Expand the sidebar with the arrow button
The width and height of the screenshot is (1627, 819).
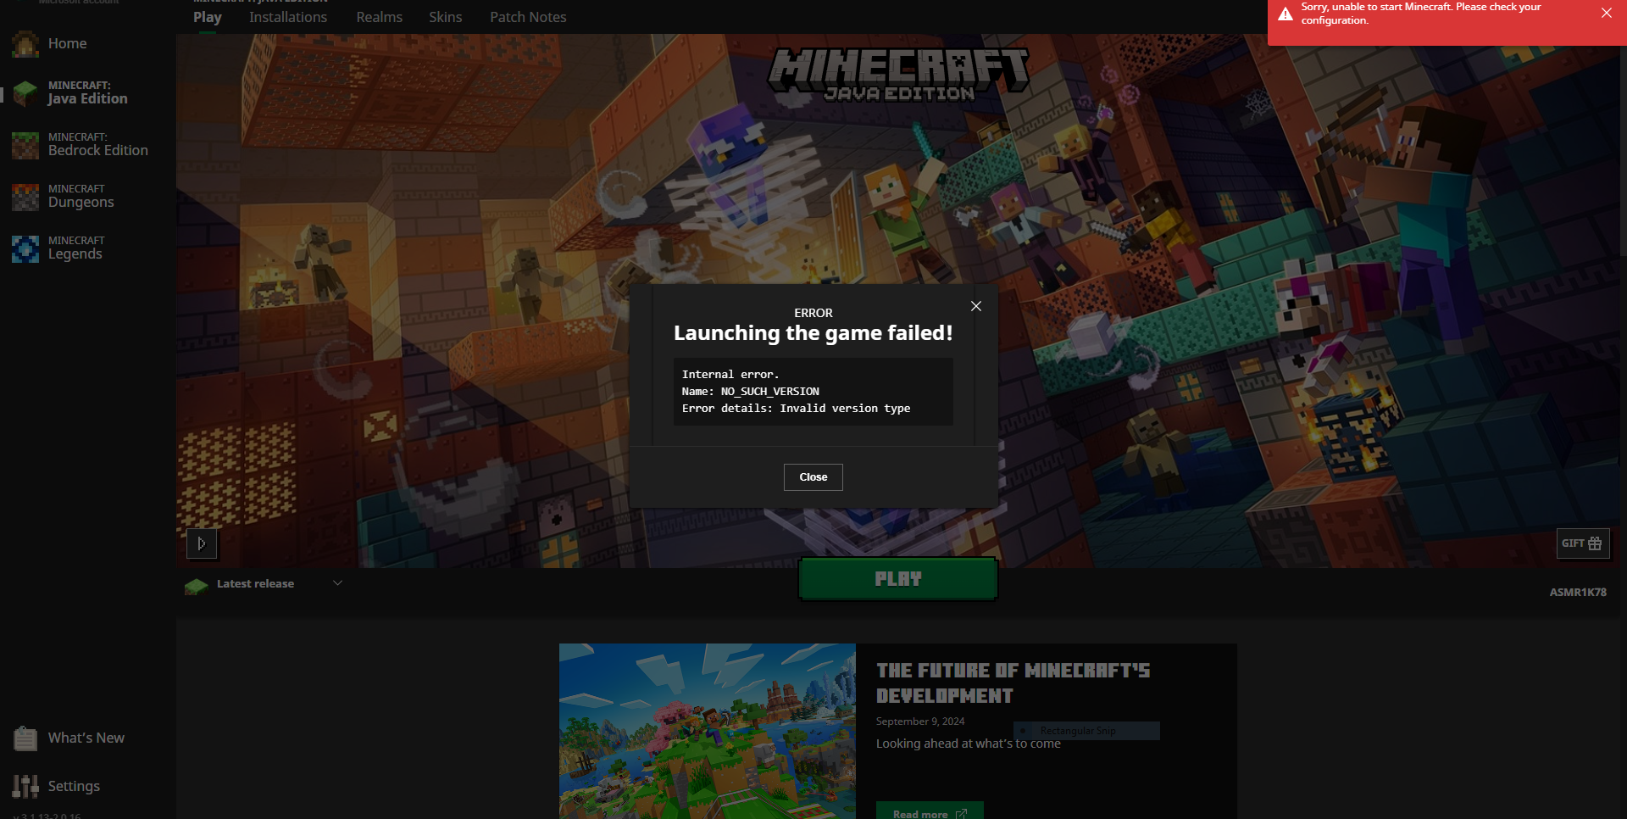pyautogui.click(x=202, y=543)
